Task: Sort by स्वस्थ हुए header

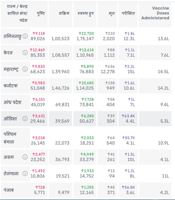Action: click(x=85, y=13)
